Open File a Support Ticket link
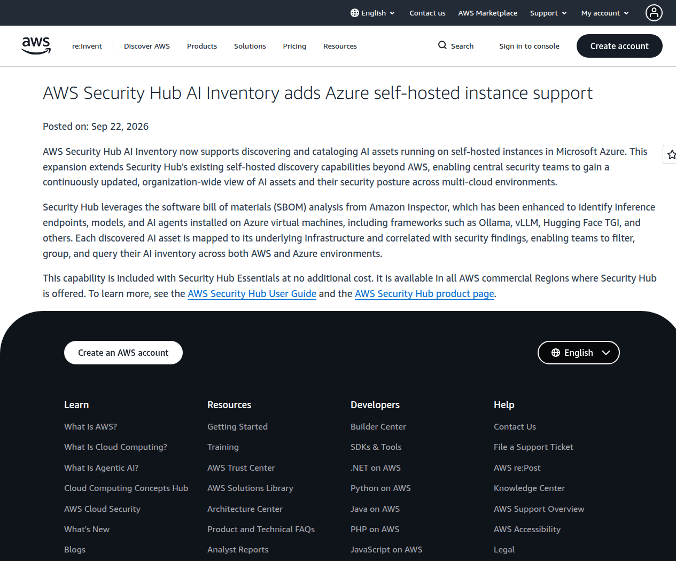 [533, 447]
